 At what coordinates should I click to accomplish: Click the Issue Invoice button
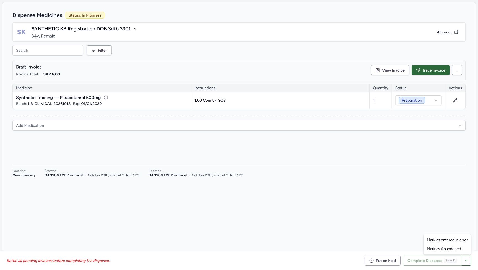430,70
